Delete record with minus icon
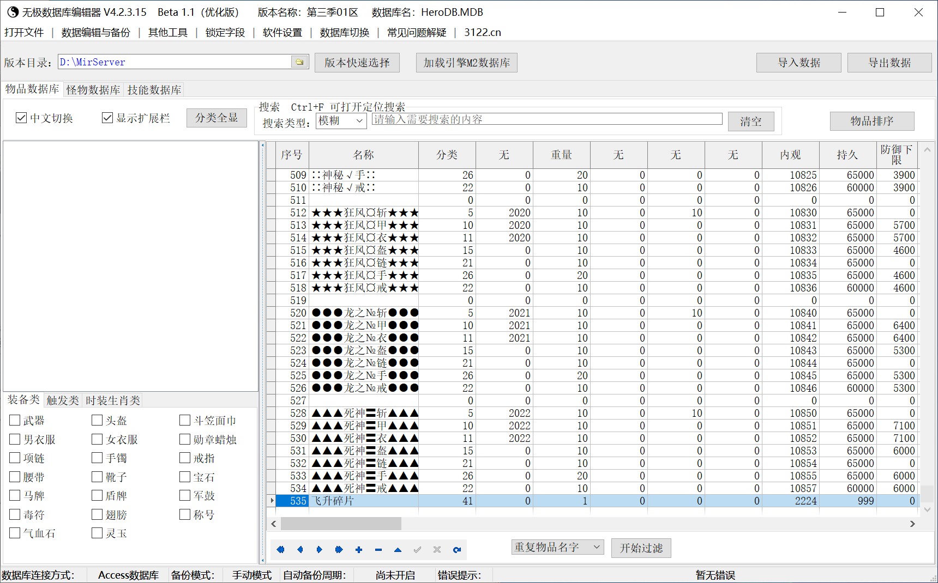The width and height of the screenshot is (938, 583). [x=378, y=550]
